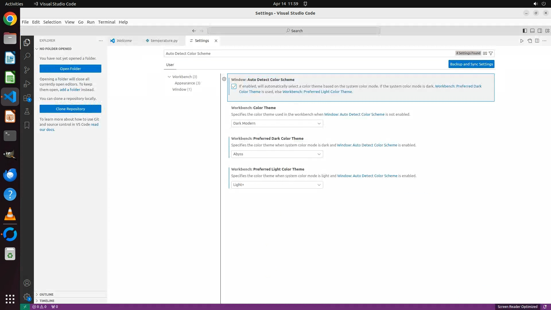Click the settings filter funnel icon
Viewport: 551px width, 310px height.
(491, 53)
